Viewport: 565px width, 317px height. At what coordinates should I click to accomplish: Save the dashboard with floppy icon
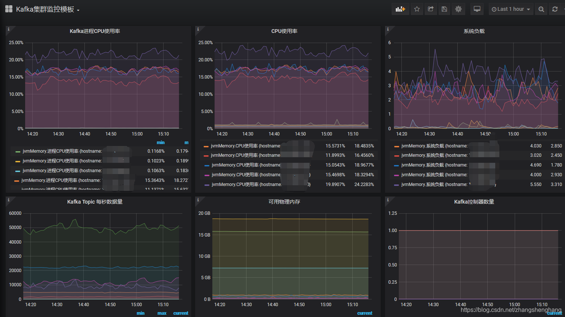444,9
